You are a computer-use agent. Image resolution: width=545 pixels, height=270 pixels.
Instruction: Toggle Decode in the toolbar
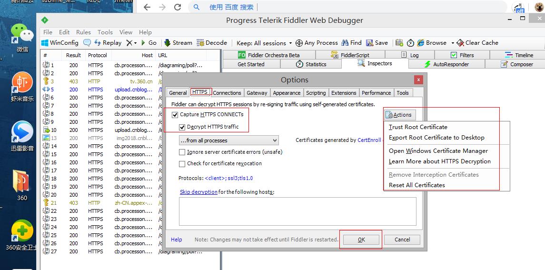(212, 43)
